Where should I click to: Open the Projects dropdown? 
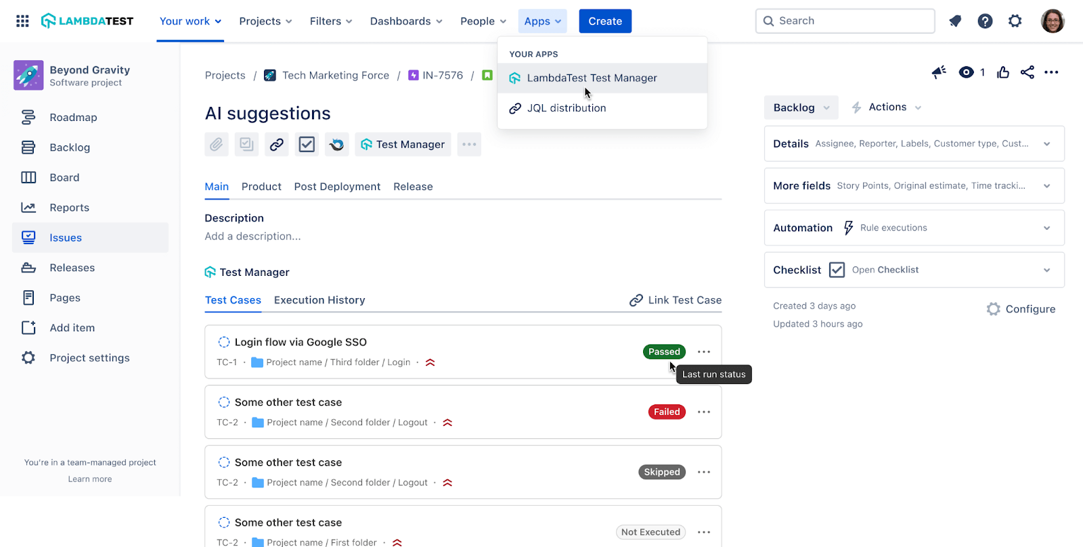265,21
